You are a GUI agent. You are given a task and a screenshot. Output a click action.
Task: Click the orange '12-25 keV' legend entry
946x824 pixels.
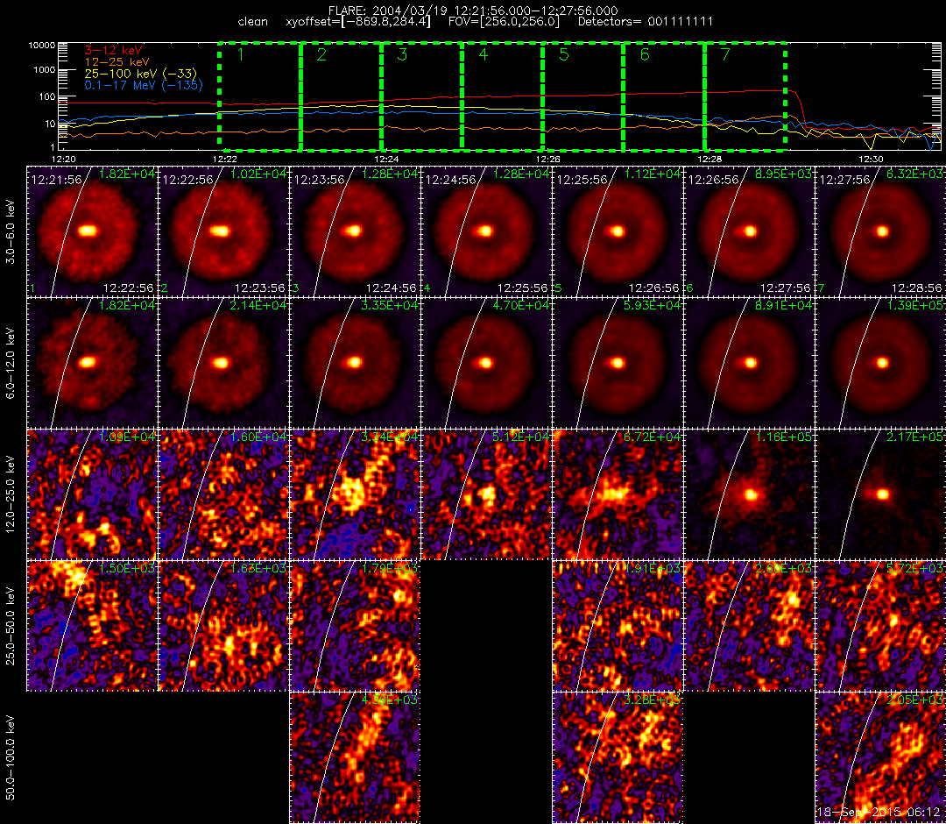tap(116, 61)
